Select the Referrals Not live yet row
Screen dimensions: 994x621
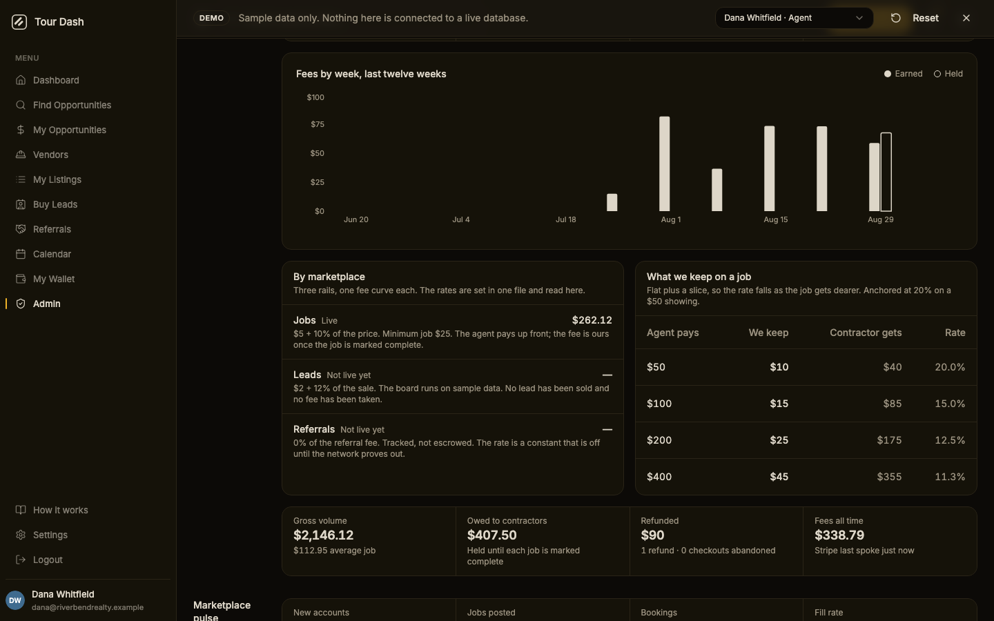tap(453, 441)
